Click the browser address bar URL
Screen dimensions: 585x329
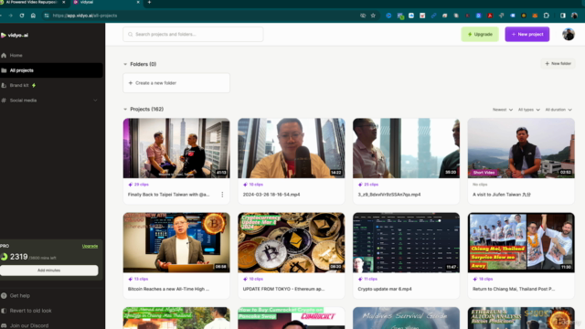[x=85, y=16]
